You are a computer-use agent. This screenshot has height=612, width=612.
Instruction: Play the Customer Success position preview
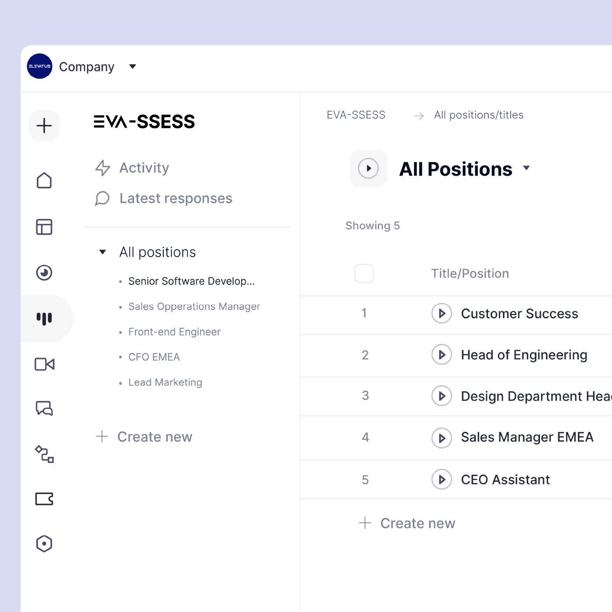click(442, 313)
